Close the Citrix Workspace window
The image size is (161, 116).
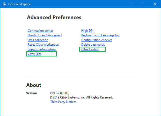[155, 4]
